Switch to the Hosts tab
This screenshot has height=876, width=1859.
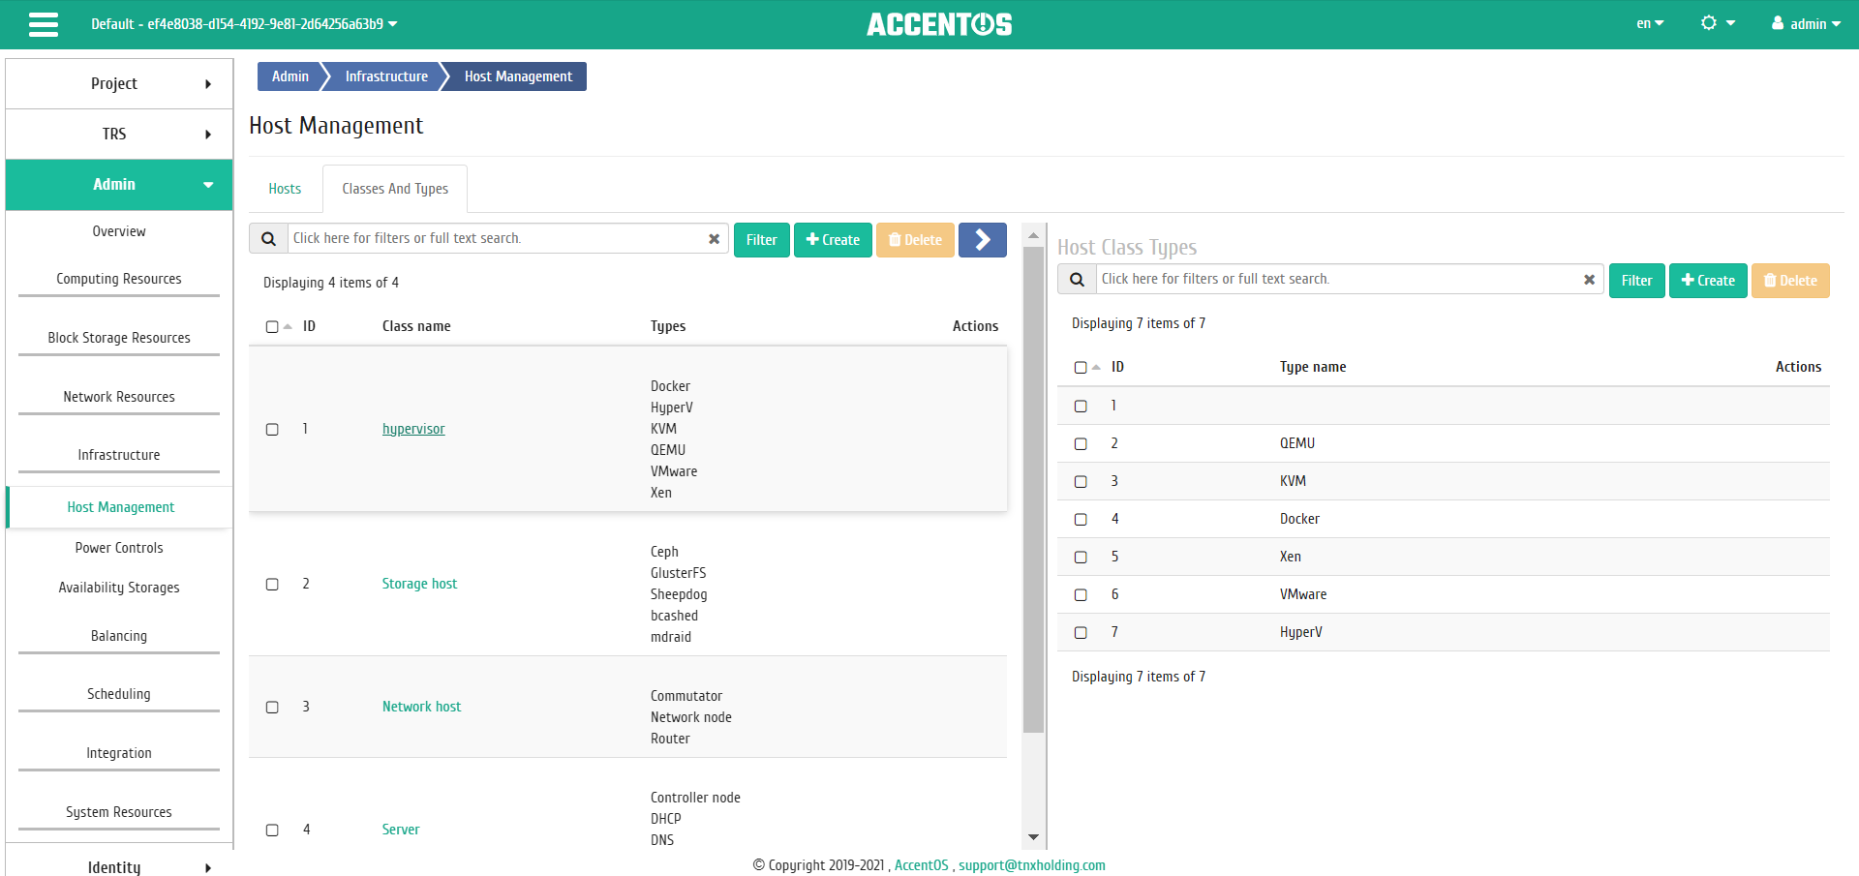[x=285, y=189]
